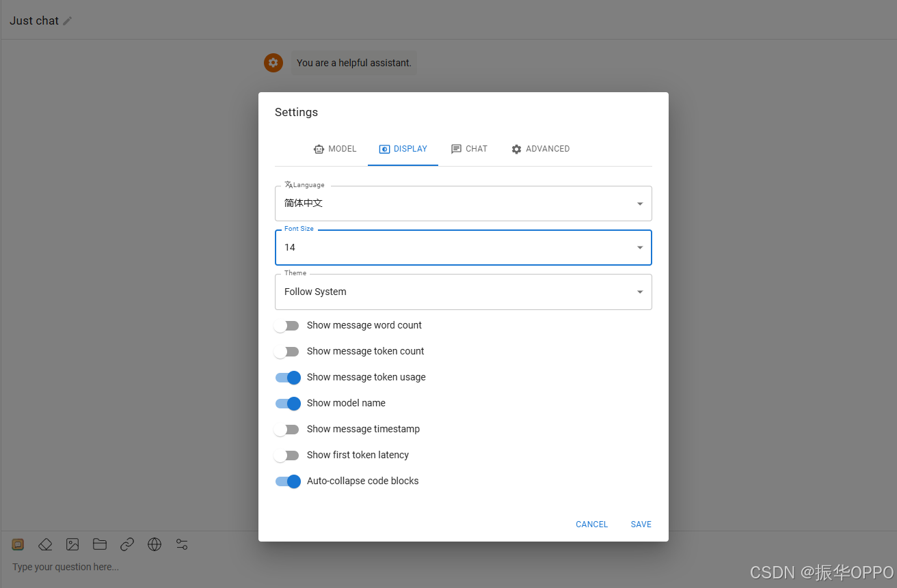Turn on Show message token count

(x=286, y=352)
